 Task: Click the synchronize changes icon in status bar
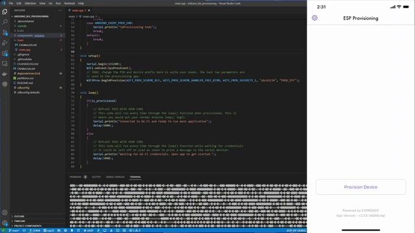[x=24, y=230]
